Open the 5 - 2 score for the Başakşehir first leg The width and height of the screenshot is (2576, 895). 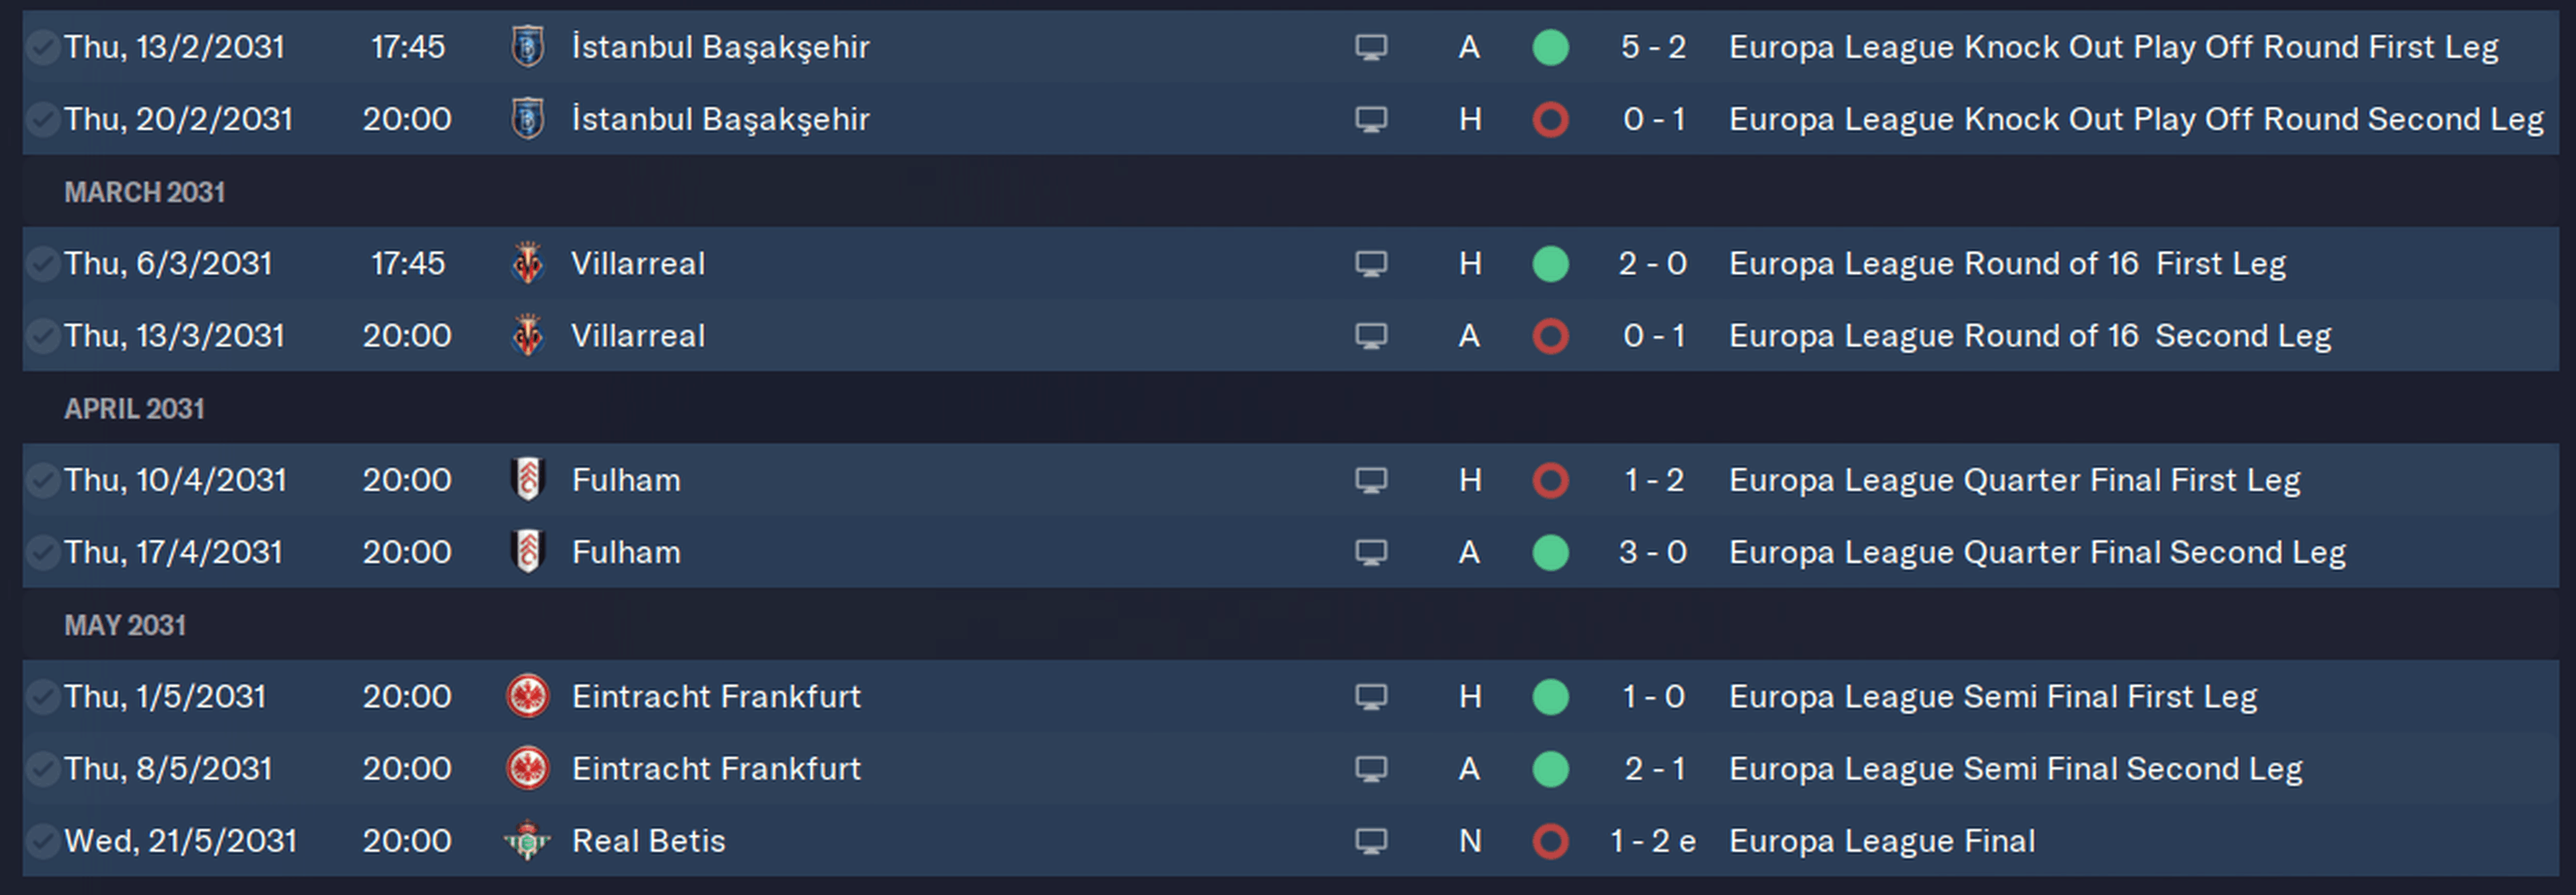1653,47
